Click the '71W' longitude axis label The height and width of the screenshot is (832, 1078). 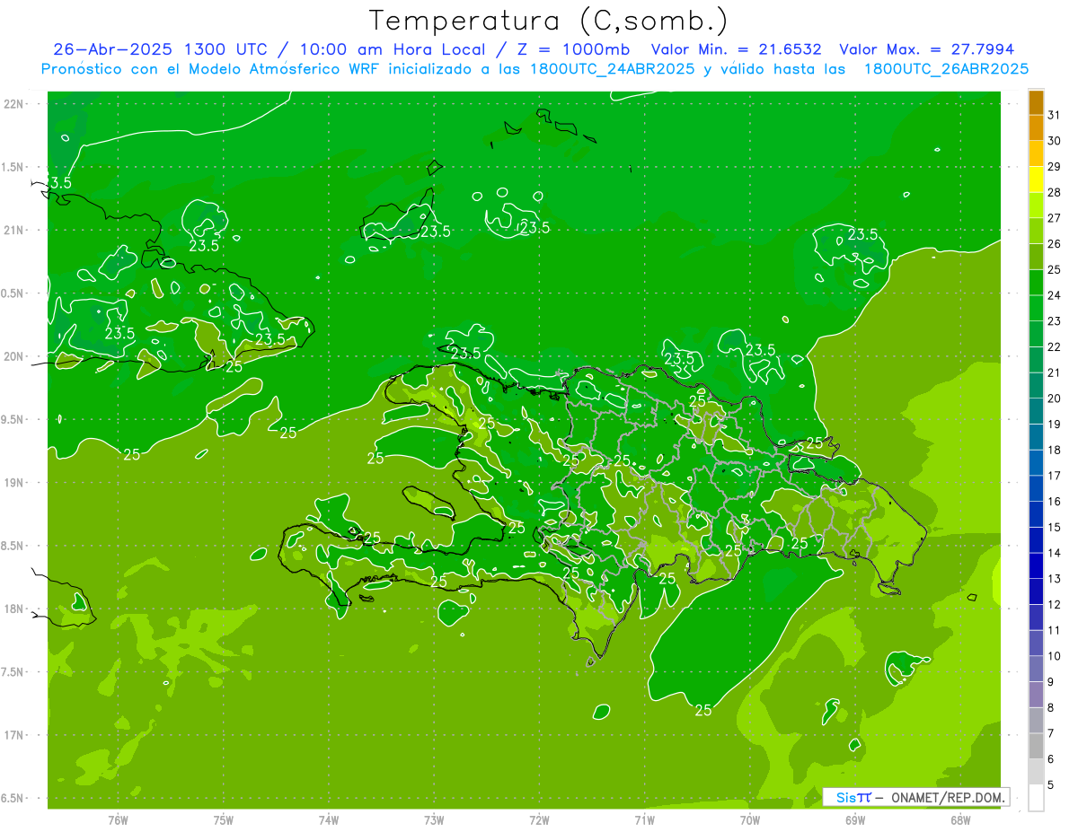(x=644, y=820)
